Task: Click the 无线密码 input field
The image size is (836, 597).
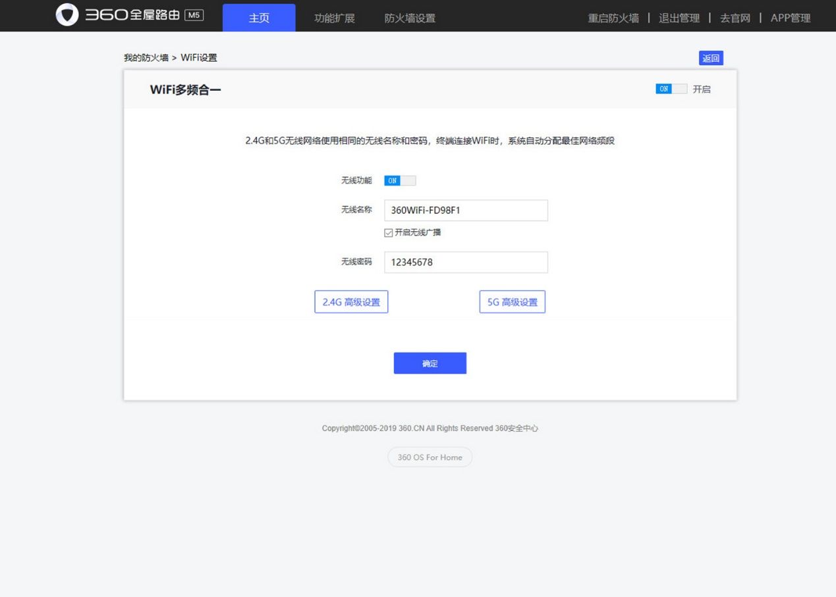Action: coord(466,262)
